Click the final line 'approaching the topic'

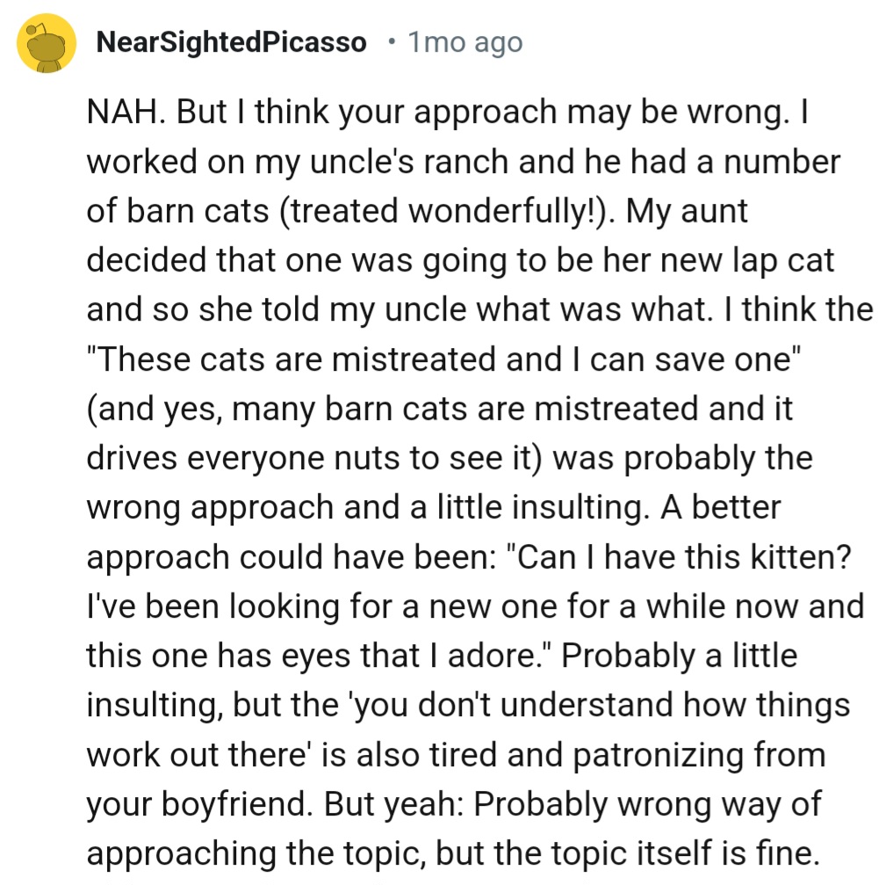pos(453,853)
